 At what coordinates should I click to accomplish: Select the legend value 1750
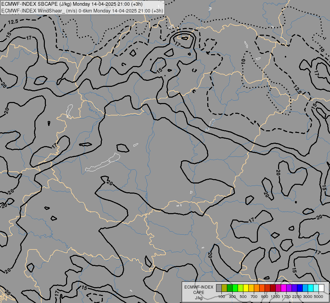(286, 297)
